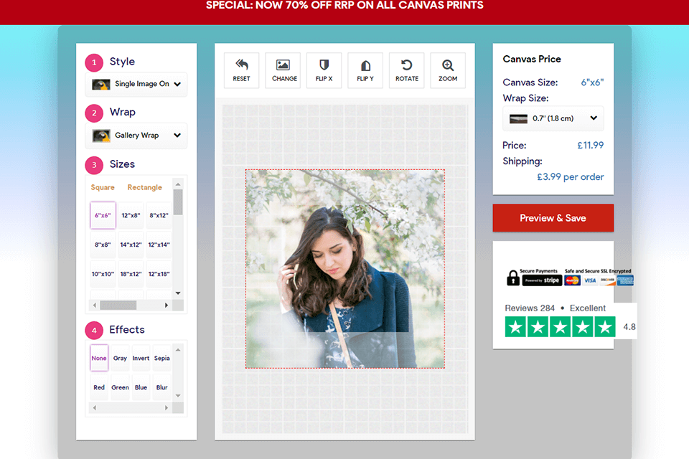Image resolution: width=689 pixels, height=459 pixels.
Task: Rotate the canvas image
Action: point(406,70)
